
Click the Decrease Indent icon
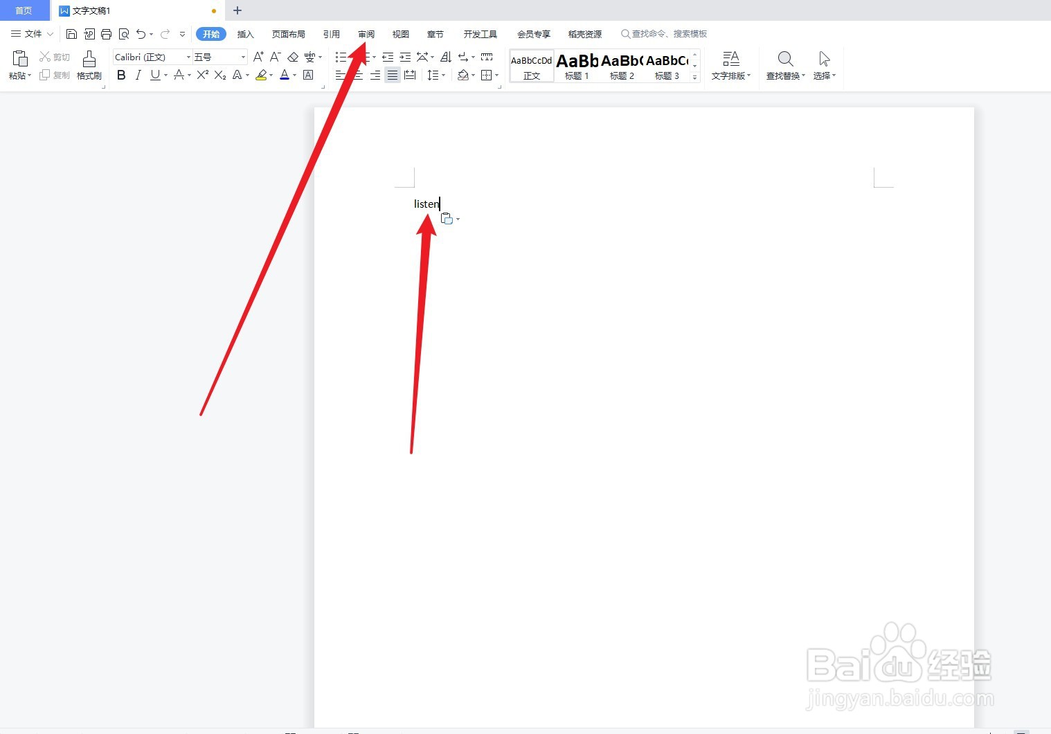click(388, 57)
